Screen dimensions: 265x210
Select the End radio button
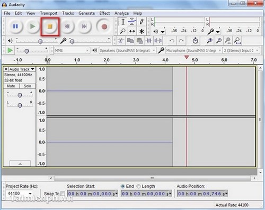123,186
